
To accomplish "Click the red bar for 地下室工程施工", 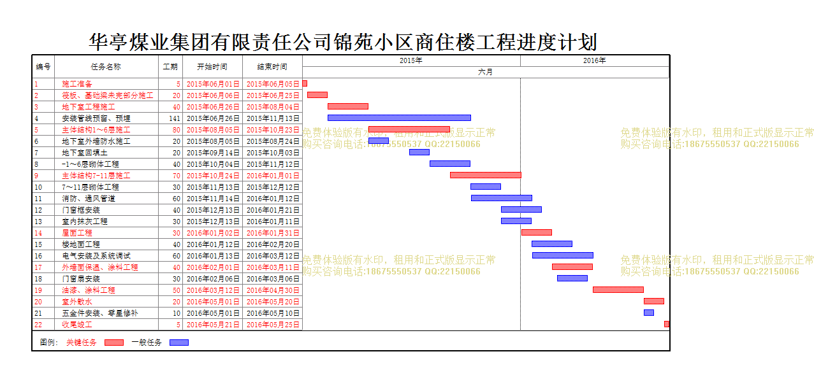I will point(348,106).
